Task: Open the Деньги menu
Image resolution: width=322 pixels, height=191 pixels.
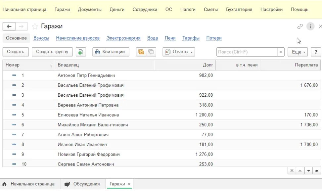Action: pyautogui.click(x=117, y=10)
